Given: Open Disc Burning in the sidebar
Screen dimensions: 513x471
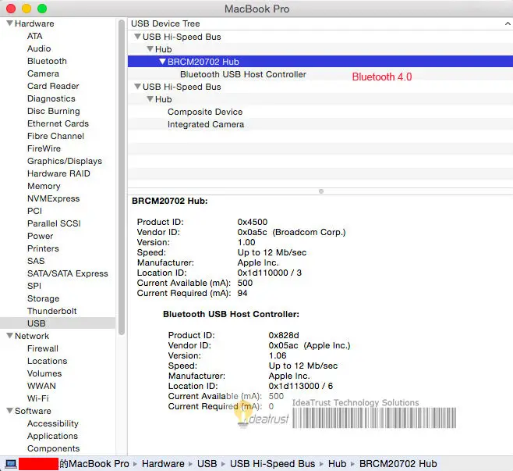Looking at the screenshot, I should [53, 111].
